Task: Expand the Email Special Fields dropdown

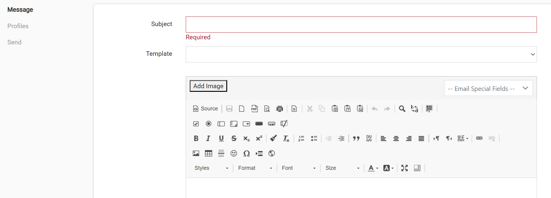Action: click(x=488, y=88)
